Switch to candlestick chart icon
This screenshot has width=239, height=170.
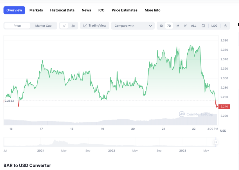pos(73,26)
